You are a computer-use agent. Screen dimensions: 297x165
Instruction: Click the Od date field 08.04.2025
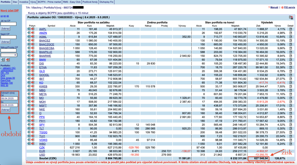[x=9, y=98]
